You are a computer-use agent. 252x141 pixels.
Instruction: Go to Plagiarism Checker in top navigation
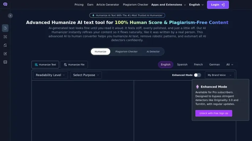click(x=135, y=5)
